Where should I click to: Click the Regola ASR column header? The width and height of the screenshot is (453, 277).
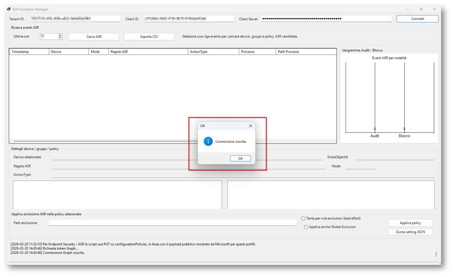click(148, 52)
